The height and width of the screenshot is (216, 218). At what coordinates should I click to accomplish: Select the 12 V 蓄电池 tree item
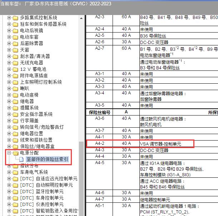tap(33, 69)
